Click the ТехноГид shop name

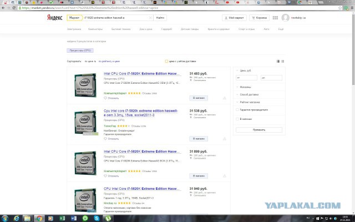tap(110, 126)
